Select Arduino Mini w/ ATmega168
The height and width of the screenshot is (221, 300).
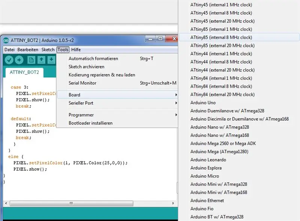[239, 192]
